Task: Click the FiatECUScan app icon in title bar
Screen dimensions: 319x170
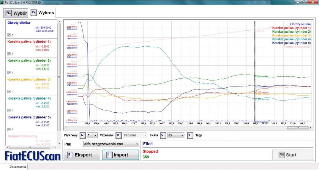Action: (x=2, y=3)
